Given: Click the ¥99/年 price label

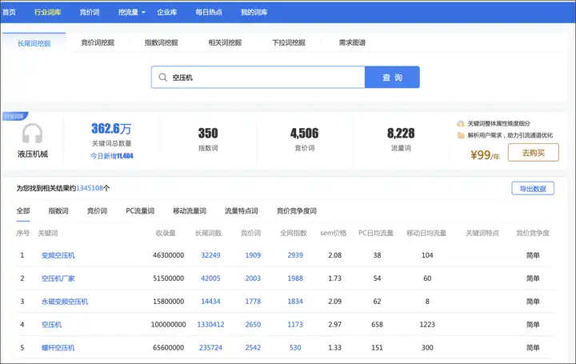Looking at the screenshot, I should (x=486, y=155).
